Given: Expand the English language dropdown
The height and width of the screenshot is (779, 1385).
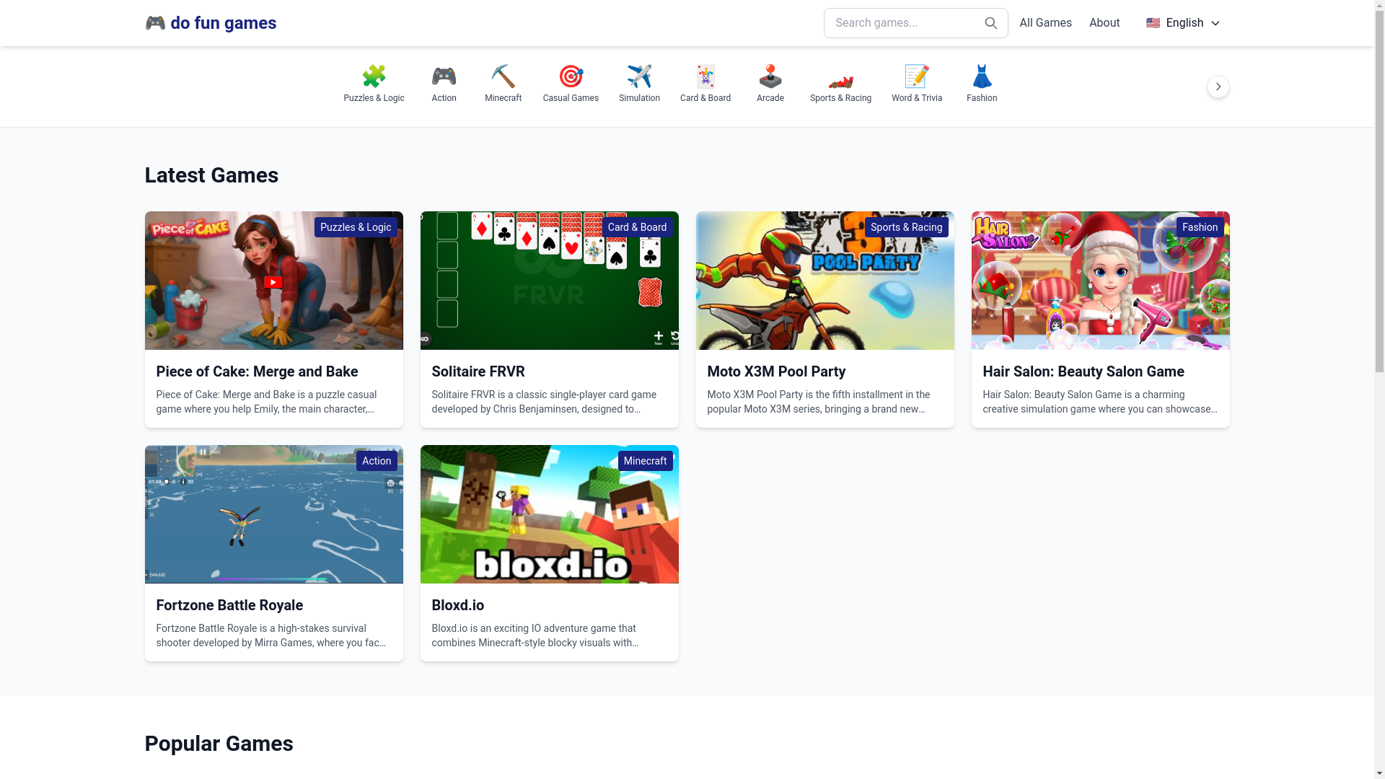Looking at the screenshot, I should click(1183, 23).
